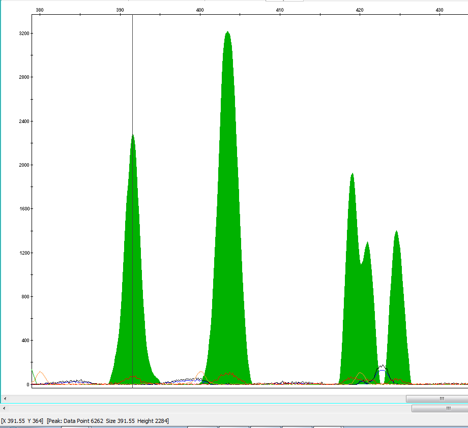Click the green peak near size 419
This screenshot has width=468, height=428.
click(352, 254)
